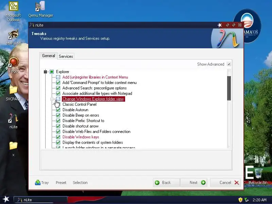Uncheck the Disable Autorun checkbox
Screen dimensions: 272x204
pos(58,110)
